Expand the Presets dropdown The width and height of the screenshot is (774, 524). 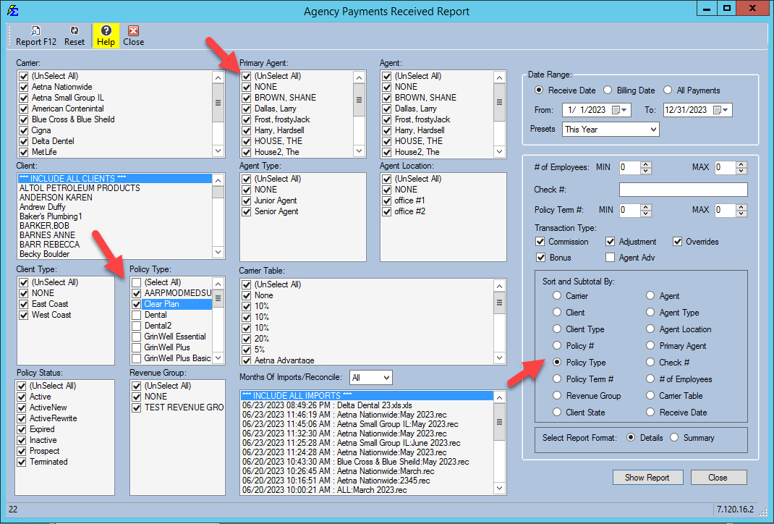pos(653,130)
